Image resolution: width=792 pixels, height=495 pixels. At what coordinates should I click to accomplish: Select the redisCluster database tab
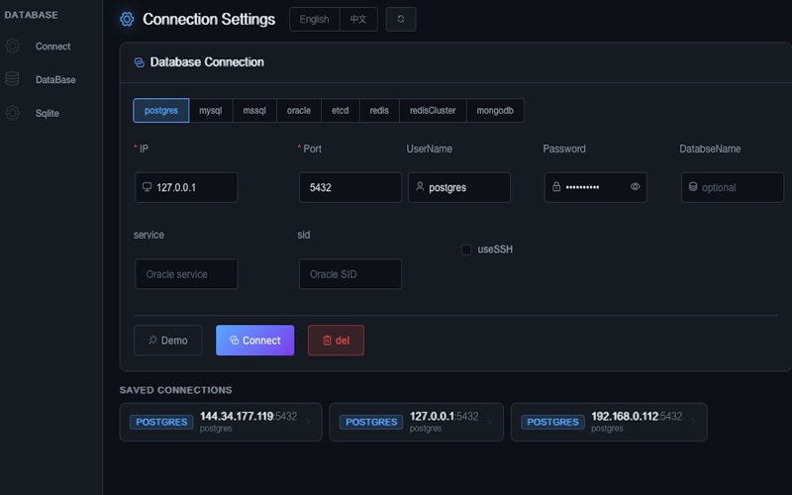point(433,110)
